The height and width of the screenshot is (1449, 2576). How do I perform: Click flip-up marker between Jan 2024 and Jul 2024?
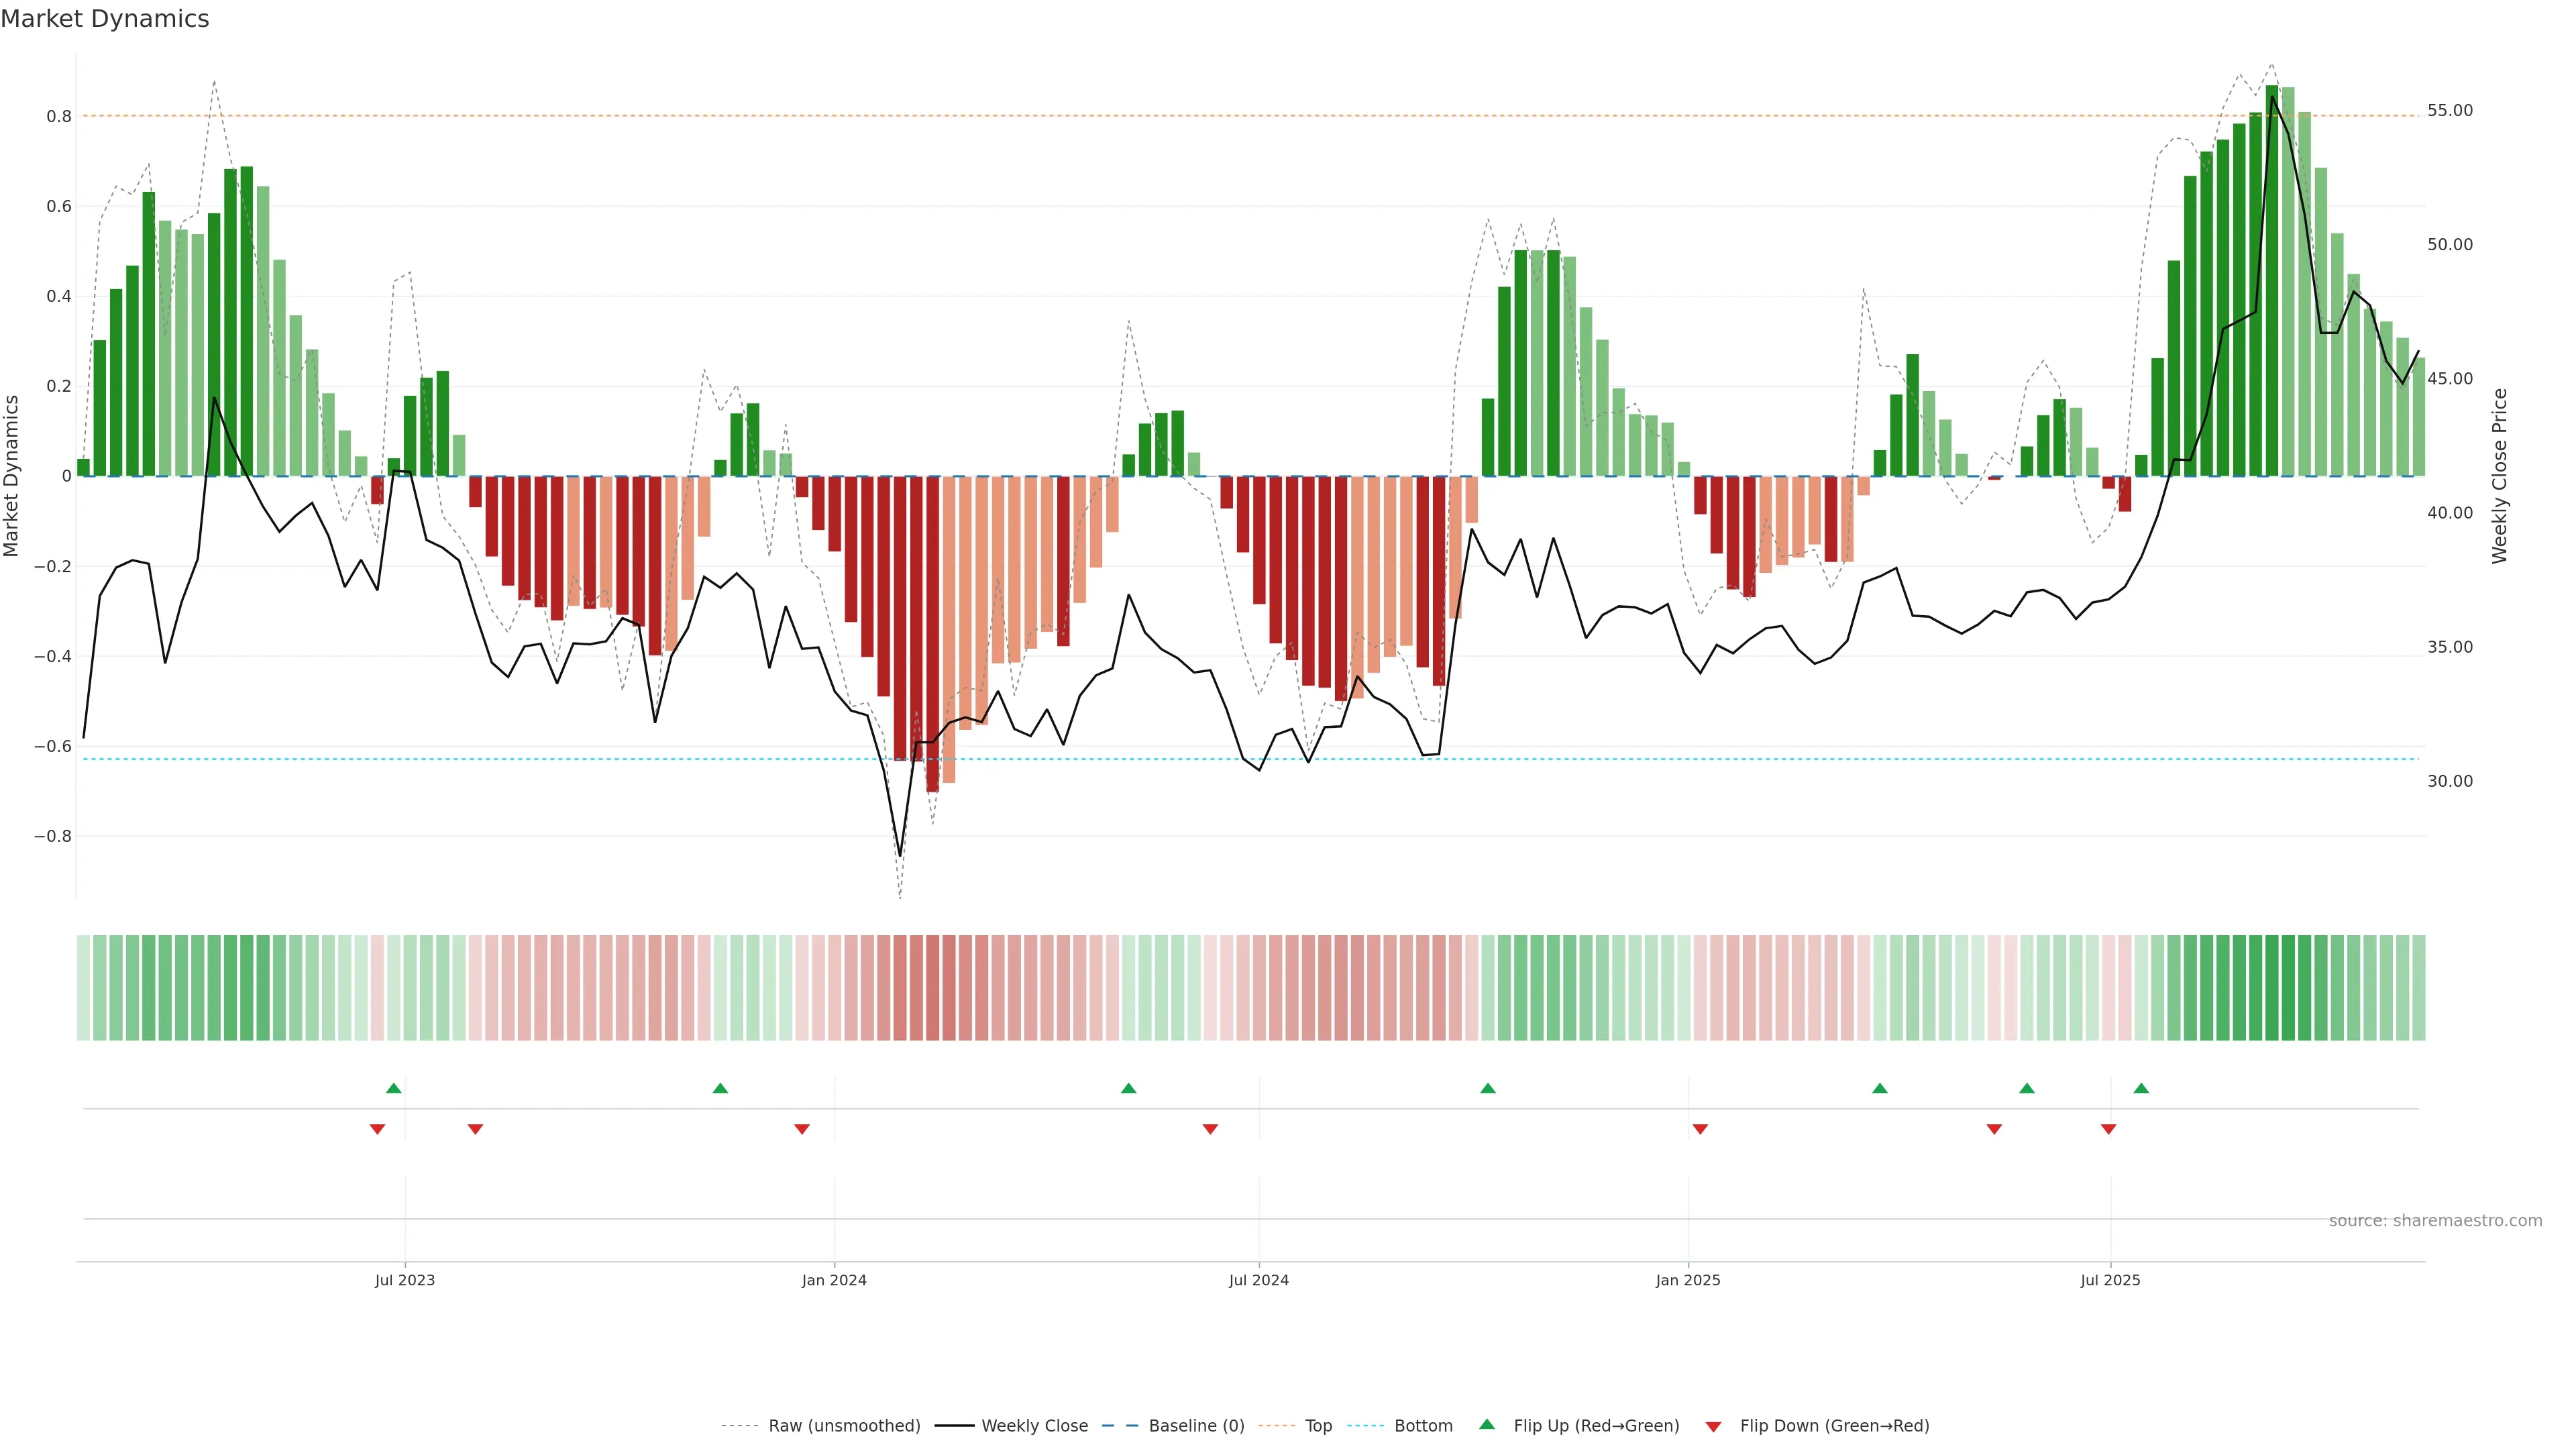click(x=1129, y=1088)
